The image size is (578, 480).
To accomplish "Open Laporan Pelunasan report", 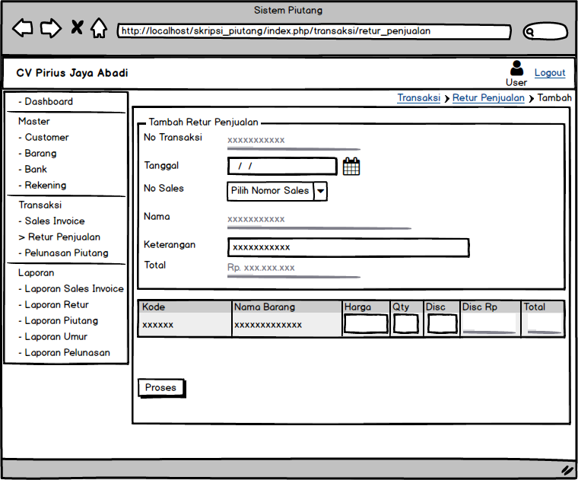I will coord(64,352).
